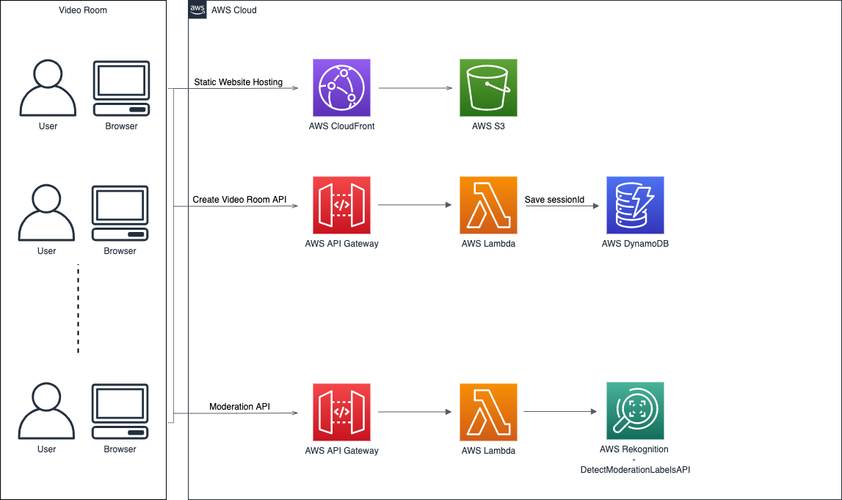Screen dimensions: 842x500
Task: Click the Video Room title text
Action: (x=83, y=10)
